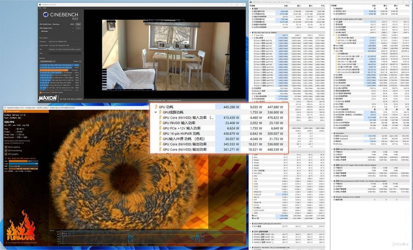The image size is (413, 250).
Task: Collapse the GPU线路功耗 group in the overlay
Action: point(156,112)
